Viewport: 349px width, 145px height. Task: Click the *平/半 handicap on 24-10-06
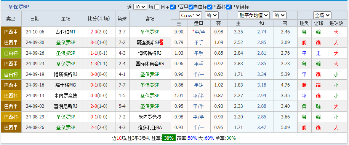[x=199, y=32]
